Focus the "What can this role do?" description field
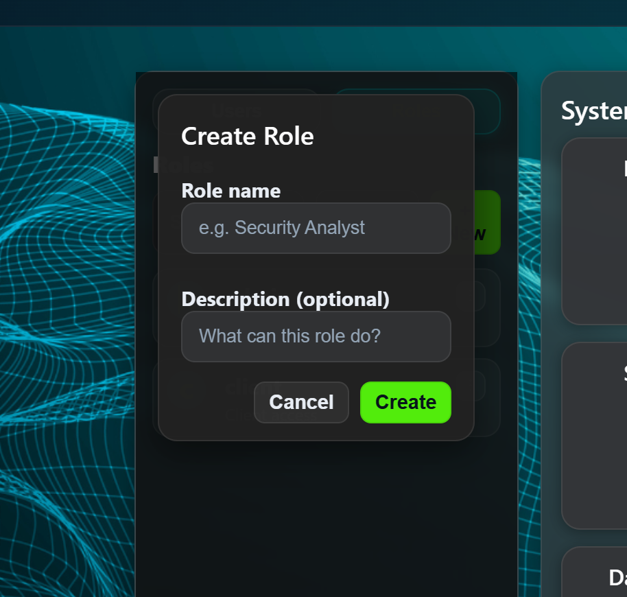627x597 pixels. (316, 336)
